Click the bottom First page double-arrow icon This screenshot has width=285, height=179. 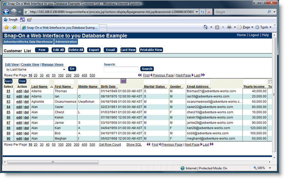point(148,144)
